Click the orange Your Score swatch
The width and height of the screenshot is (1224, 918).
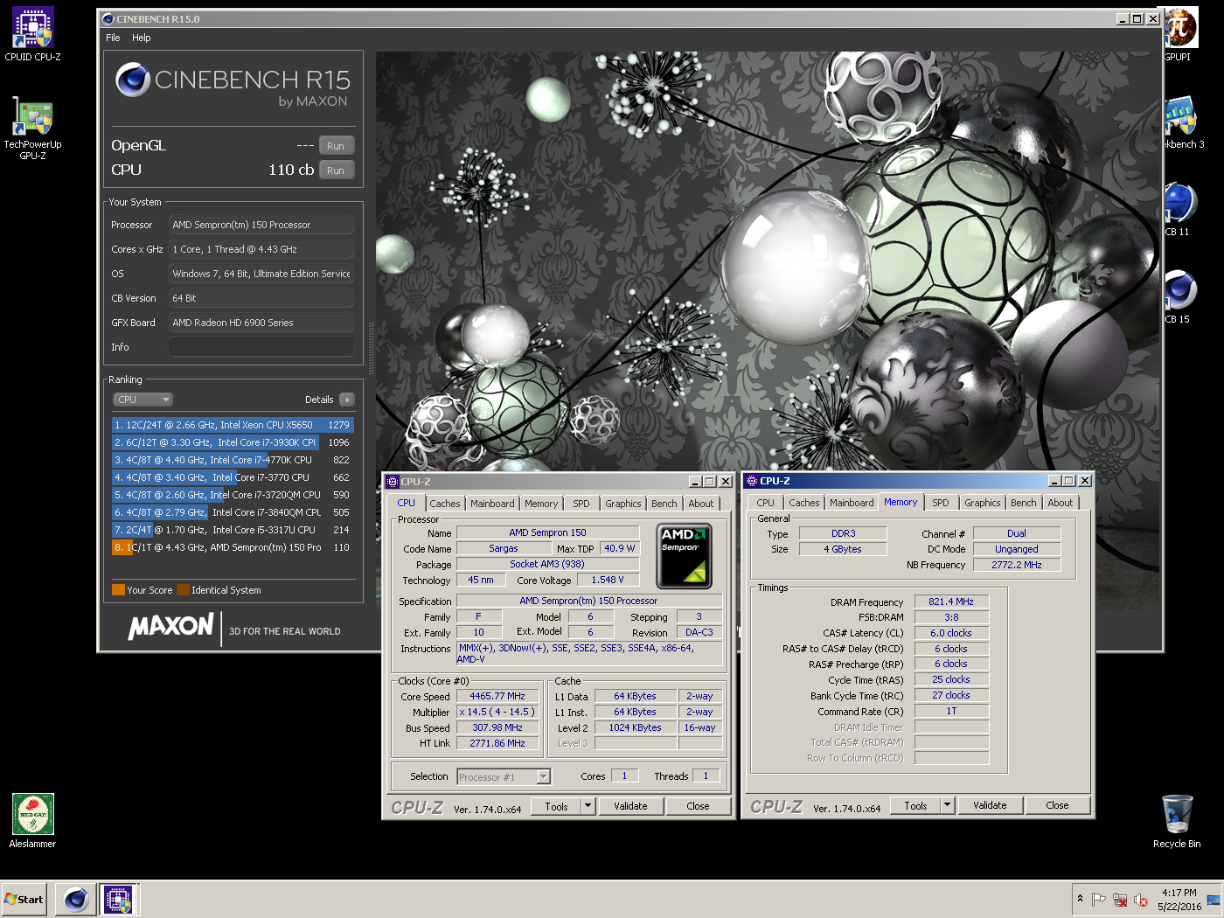118,590
